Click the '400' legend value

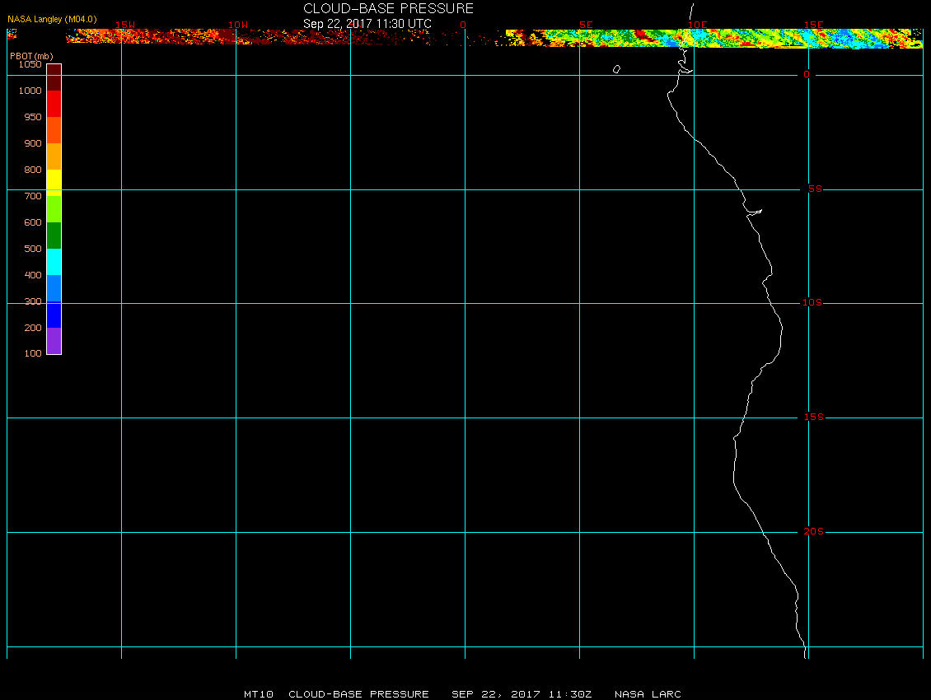[x=33, y=275]
